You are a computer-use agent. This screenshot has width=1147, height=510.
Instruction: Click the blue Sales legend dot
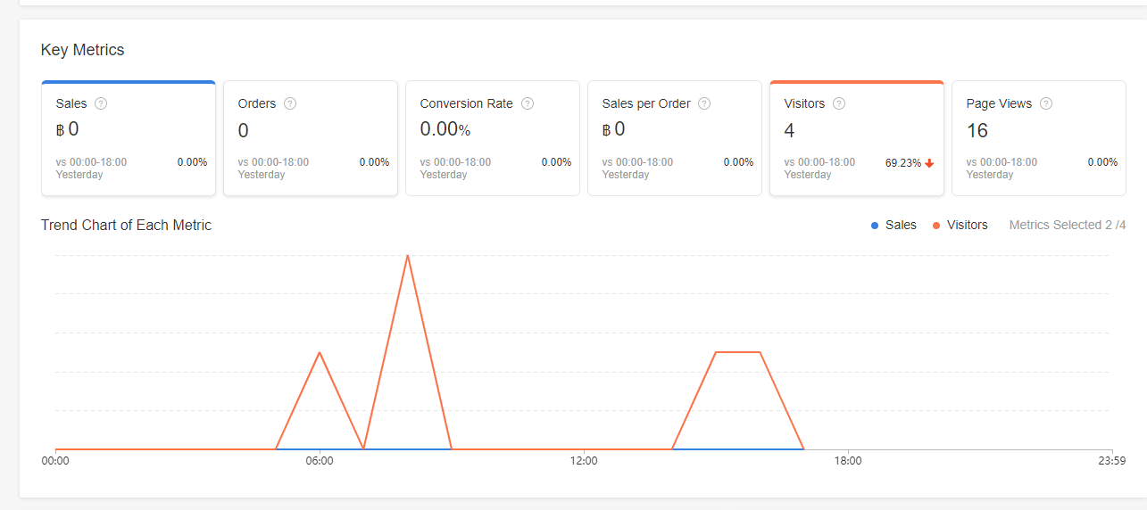(x=875, y=226)
